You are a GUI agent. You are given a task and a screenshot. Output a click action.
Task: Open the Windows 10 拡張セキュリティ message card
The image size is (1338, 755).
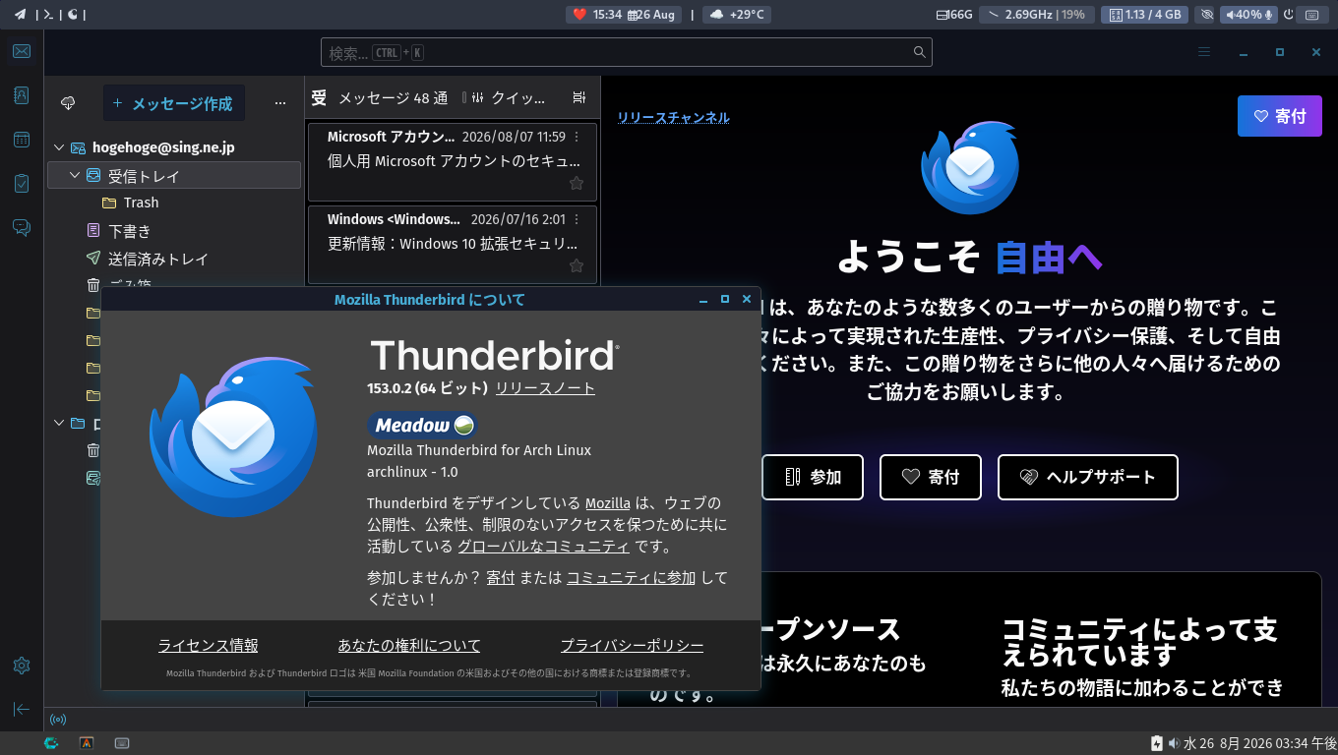point(453,245)
